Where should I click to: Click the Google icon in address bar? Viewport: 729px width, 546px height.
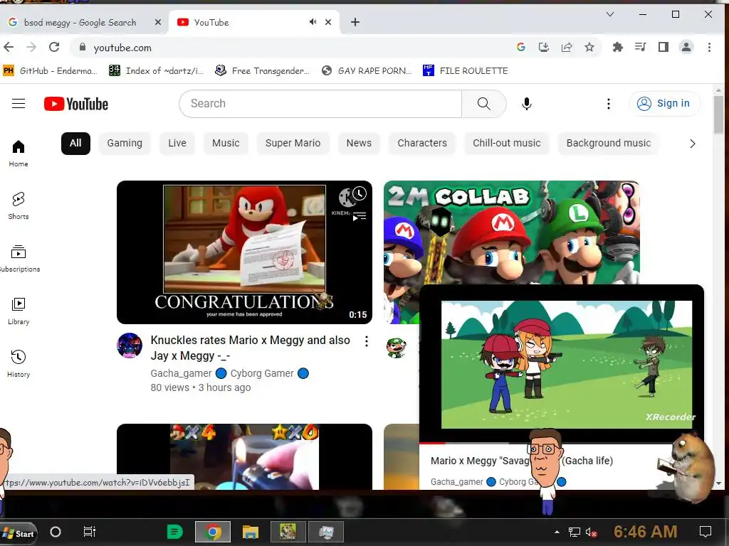[x=520, y=47]
